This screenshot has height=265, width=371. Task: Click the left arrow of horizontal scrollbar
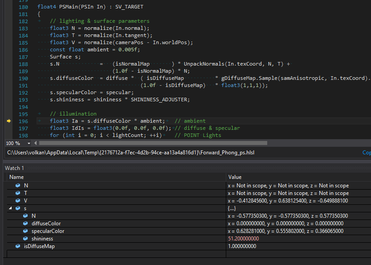point(36,143)
